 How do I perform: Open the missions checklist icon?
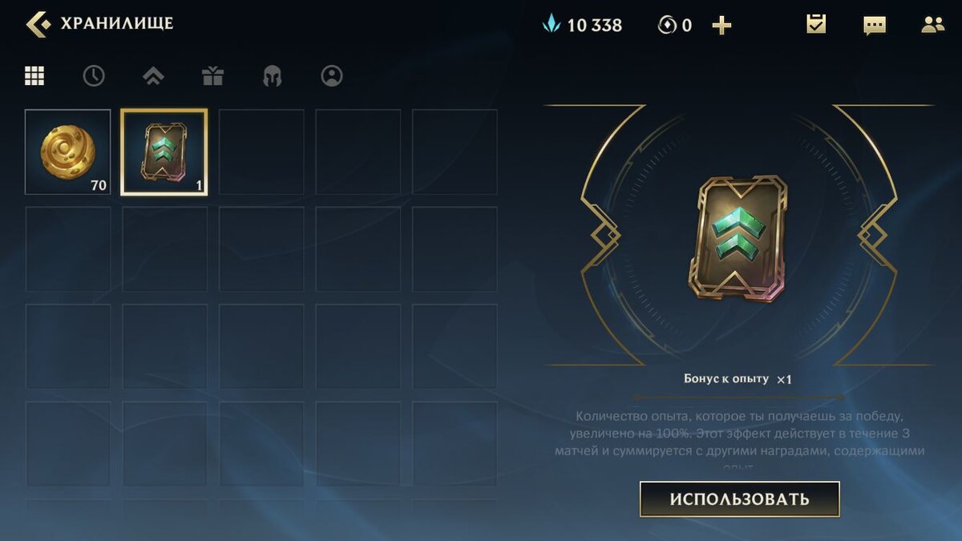(816, 24)
